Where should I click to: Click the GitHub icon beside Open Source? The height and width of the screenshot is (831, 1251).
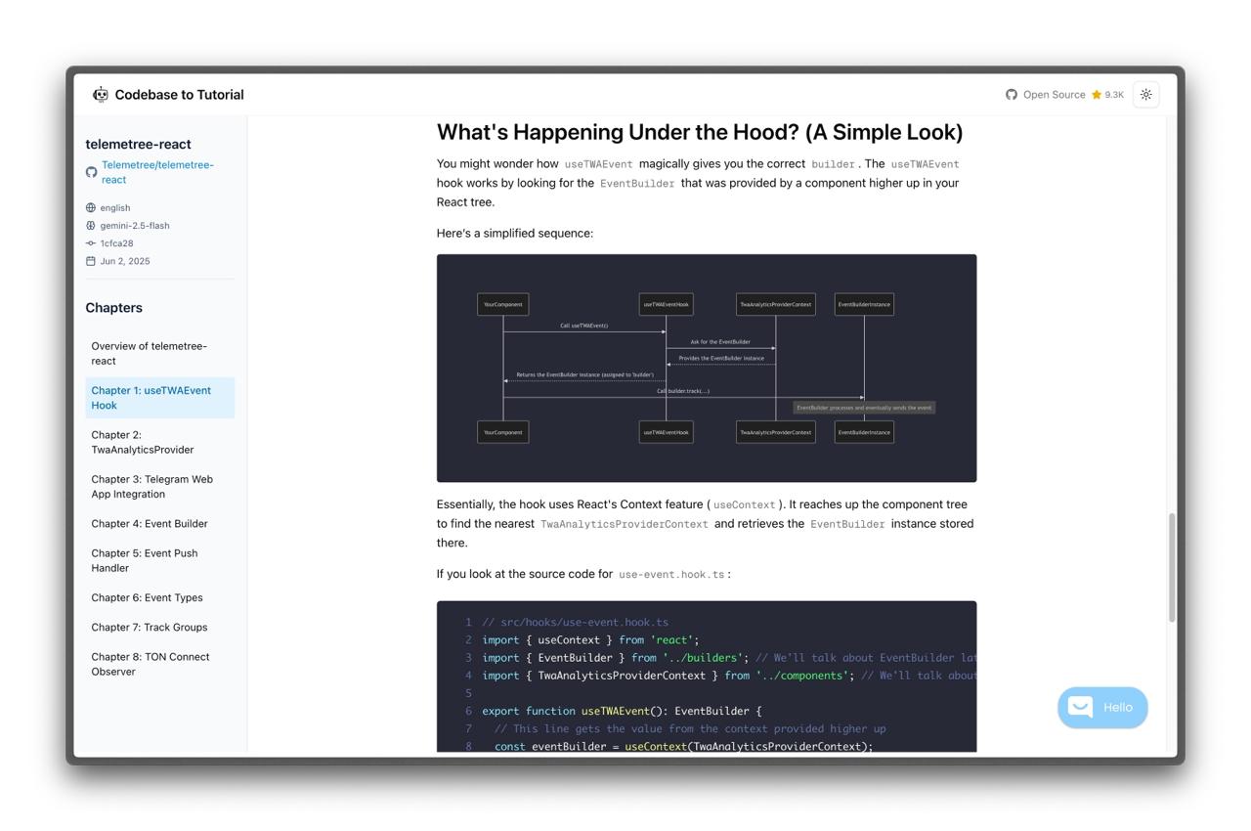[1012, 95]
